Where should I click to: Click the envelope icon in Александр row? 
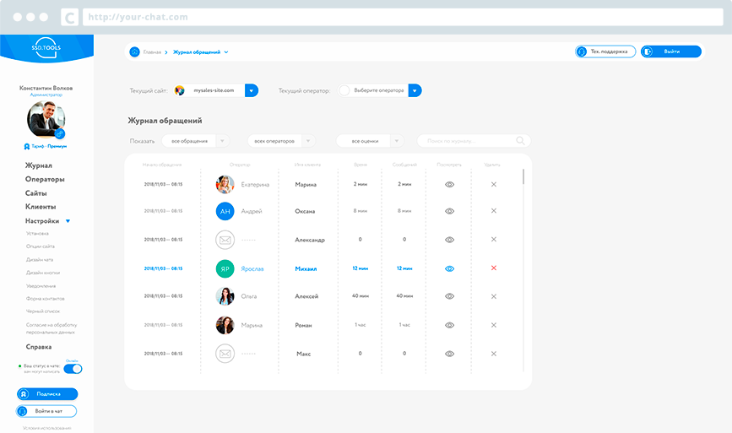tap(225, 240)
